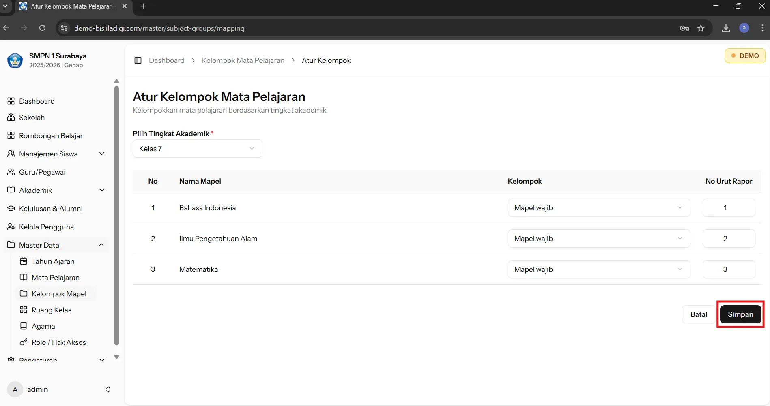The image size is (770, 406).
Task: Click the Guru/Pegawai people icon
Action: click(x=11, y=172)
